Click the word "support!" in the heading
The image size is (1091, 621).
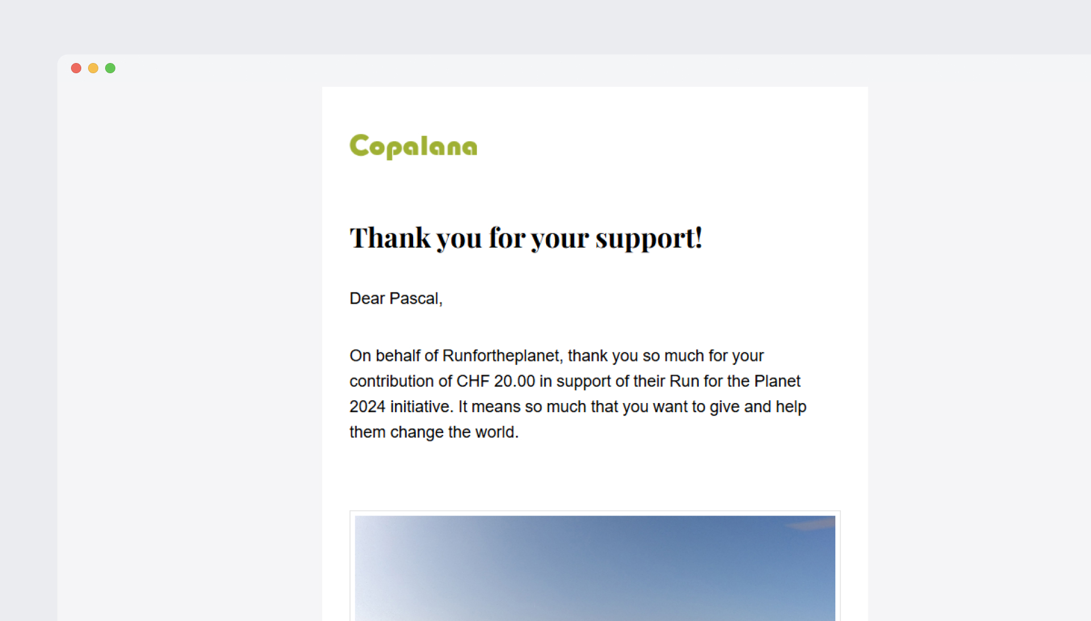648,238
